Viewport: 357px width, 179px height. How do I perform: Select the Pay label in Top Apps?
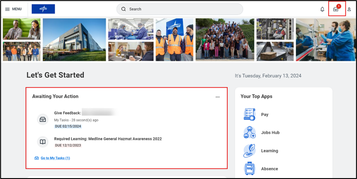point(265,115)
